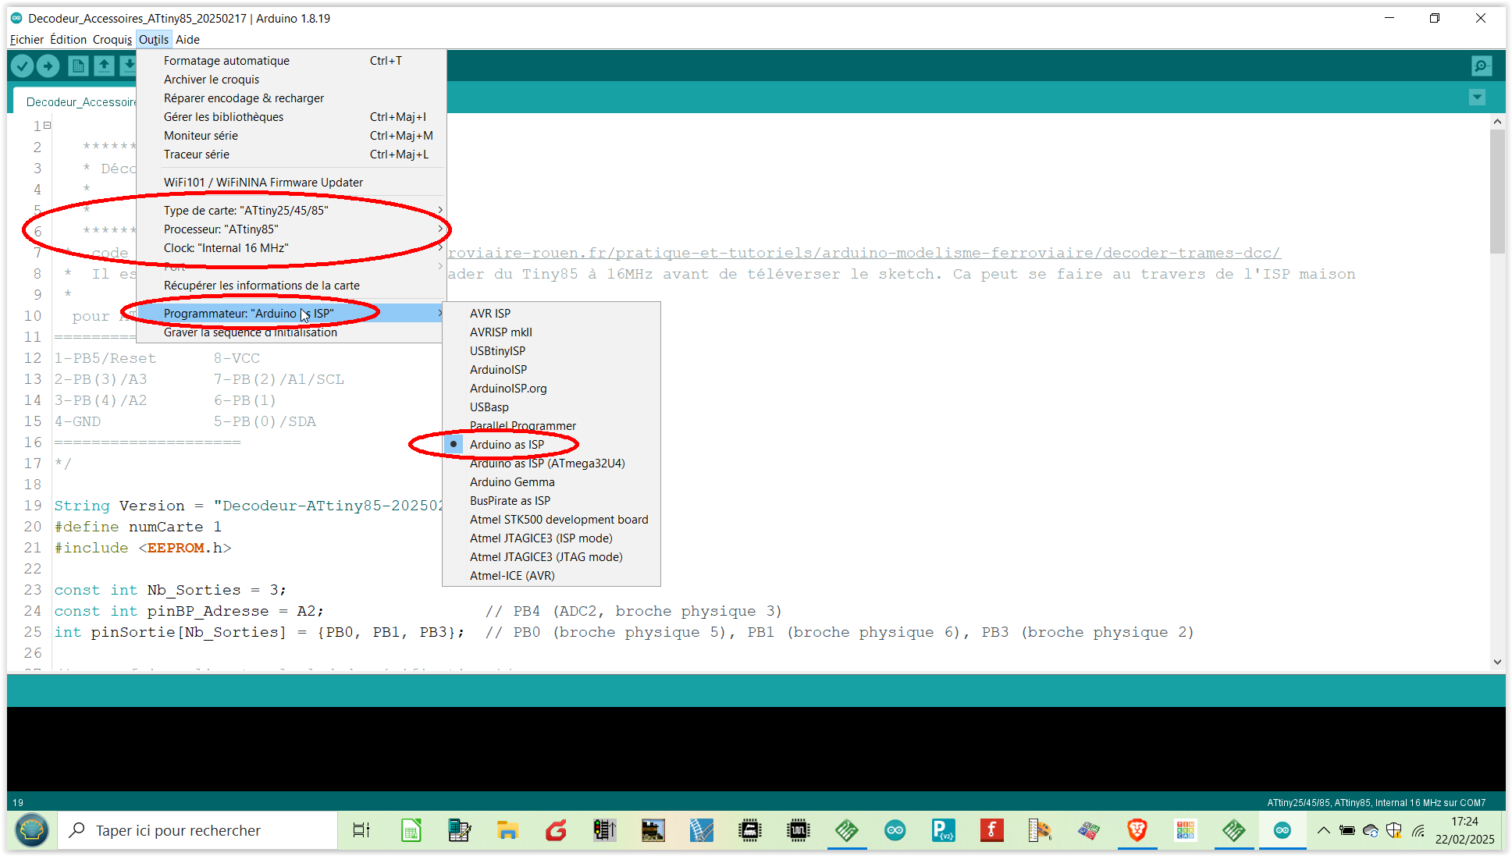
Task: Open the red f taskbar app icon
Action: click(991, 830)
